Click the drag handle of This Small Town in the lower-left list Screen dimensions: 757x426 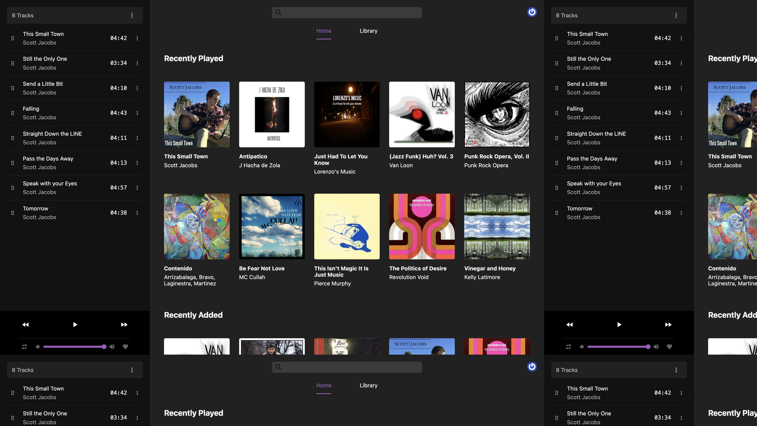click(x=13, y=393)
